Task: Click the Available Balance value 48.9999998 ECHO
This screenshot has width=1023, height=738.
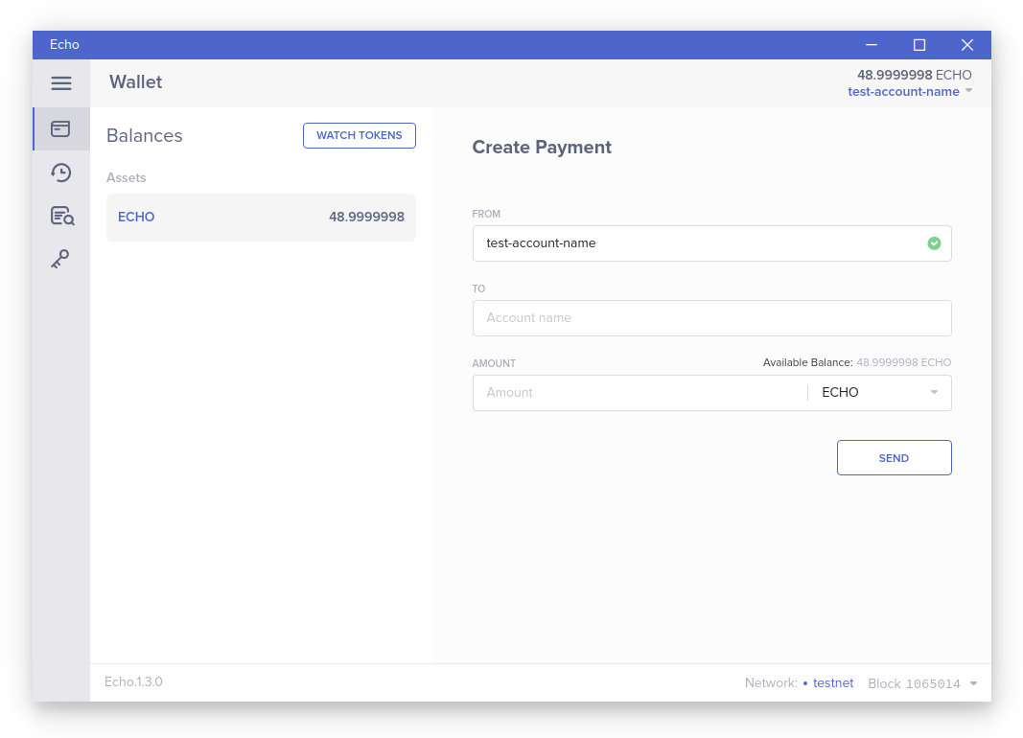Action: point(903,362)
